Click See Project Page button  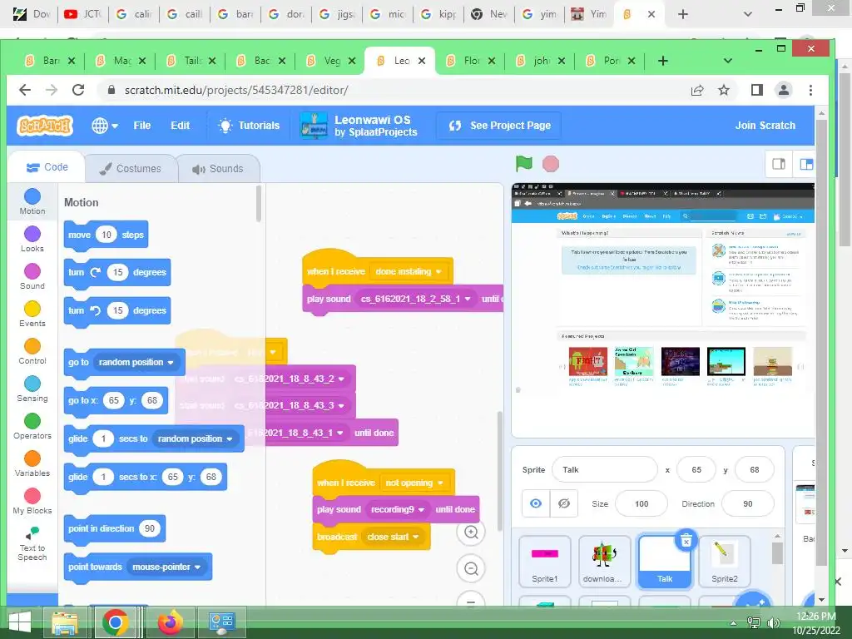point(499,126)
